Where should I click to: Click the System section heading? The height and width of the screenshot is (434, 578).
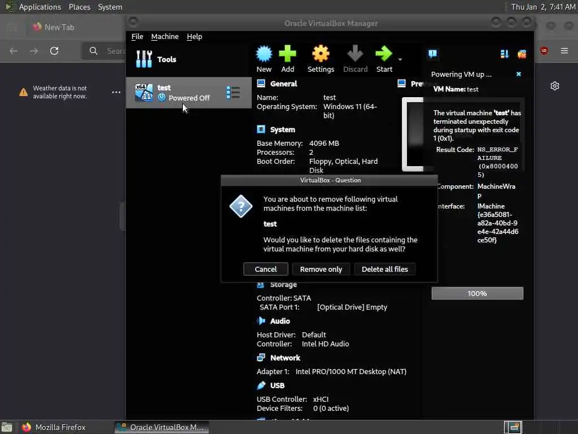(x=282, y=129)
